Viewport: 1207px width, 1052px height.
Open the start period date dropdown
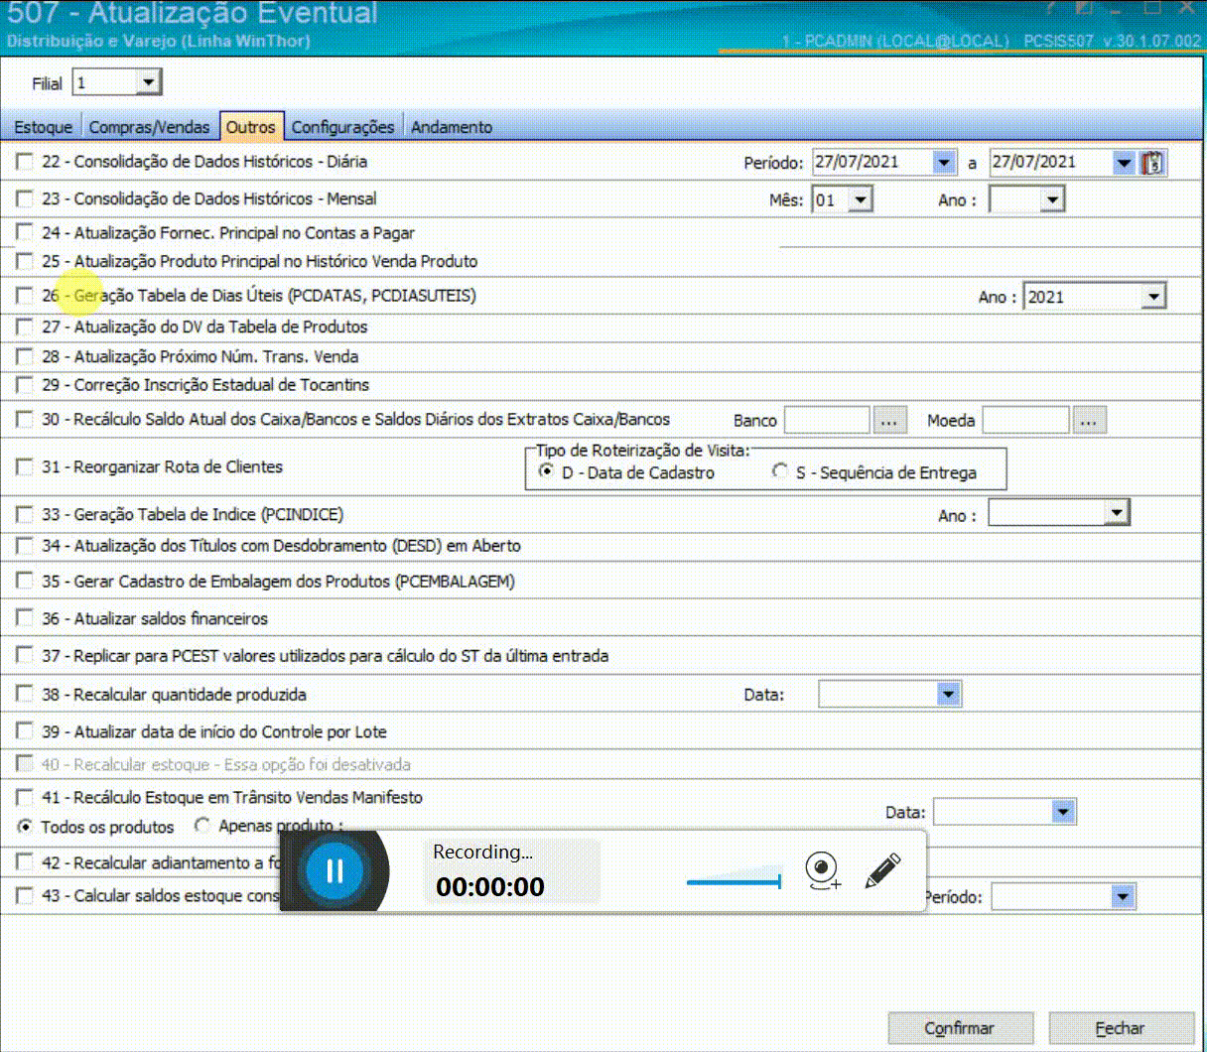click(944, 163)
